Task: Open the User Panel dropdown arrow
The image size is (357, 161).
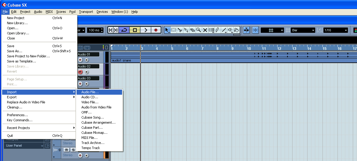Action: click(42, 146)
